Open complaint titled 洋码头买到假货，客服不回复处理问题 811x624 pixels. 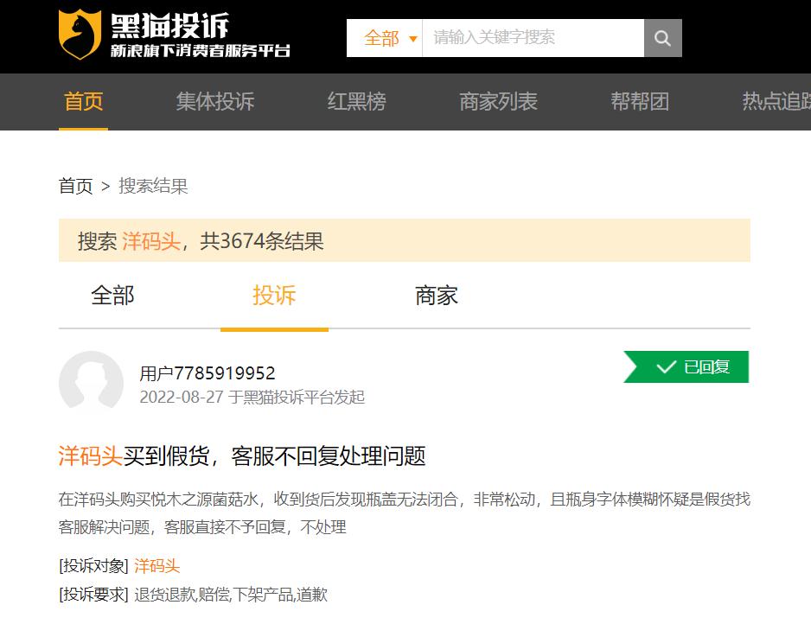pos(242,456)
